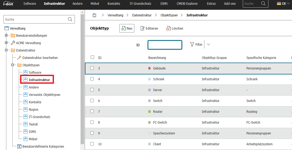Click the Infrastruktur object type icon in tree
This screenshot has height=150, width=292.
[x=25, y=80]
